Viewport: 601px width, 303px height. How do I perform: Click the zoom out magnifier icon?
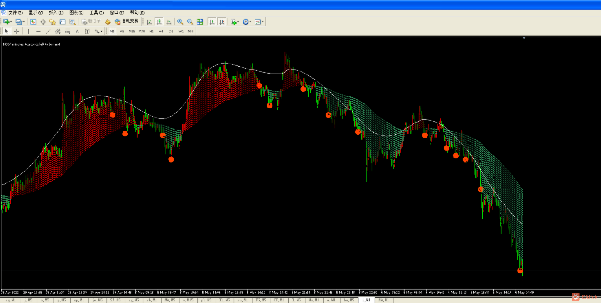point(190,22)
